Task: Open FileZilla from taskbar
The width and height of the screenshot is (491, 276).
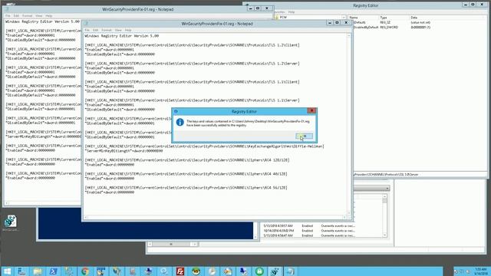Action: point(180,271)
